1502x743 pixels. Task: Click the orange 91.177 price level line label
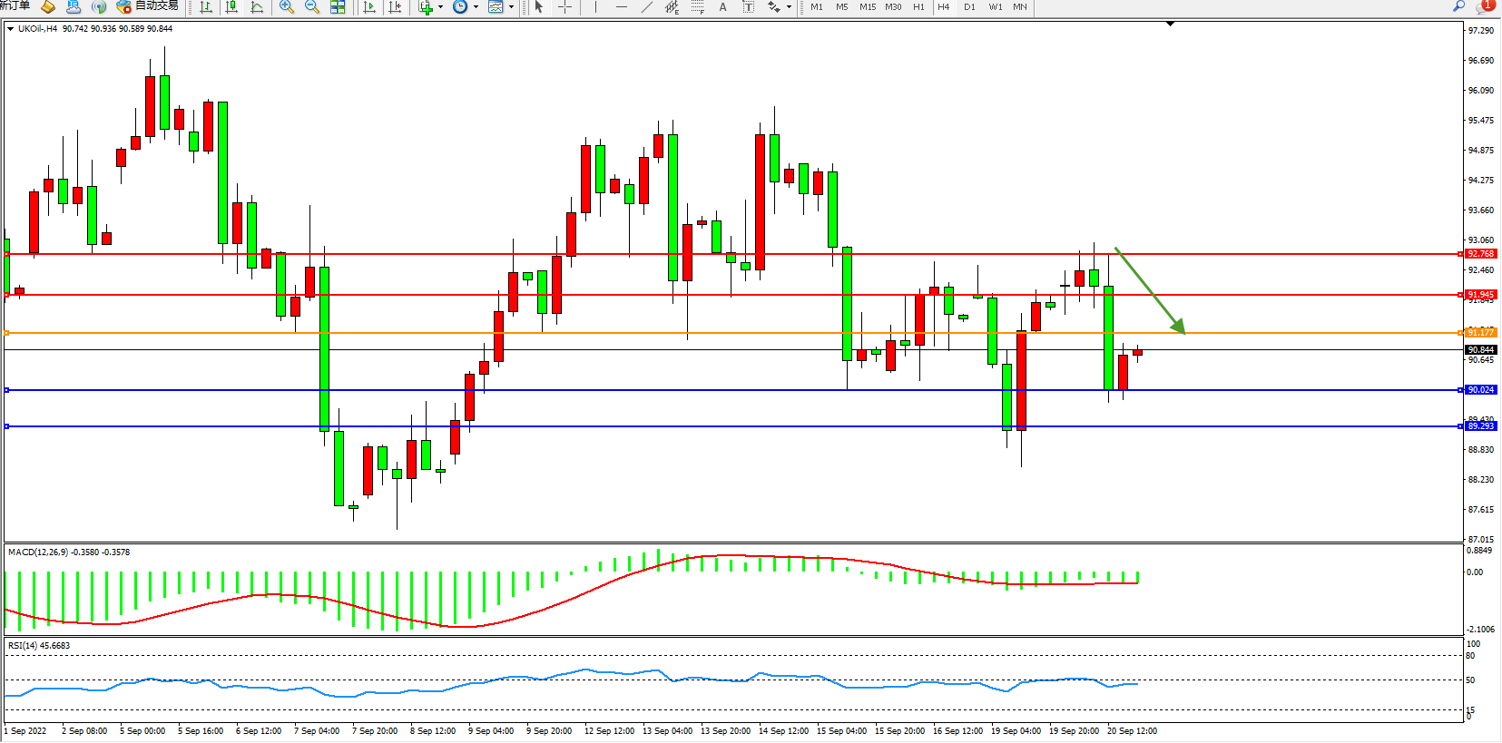(x=1480, y=333)
